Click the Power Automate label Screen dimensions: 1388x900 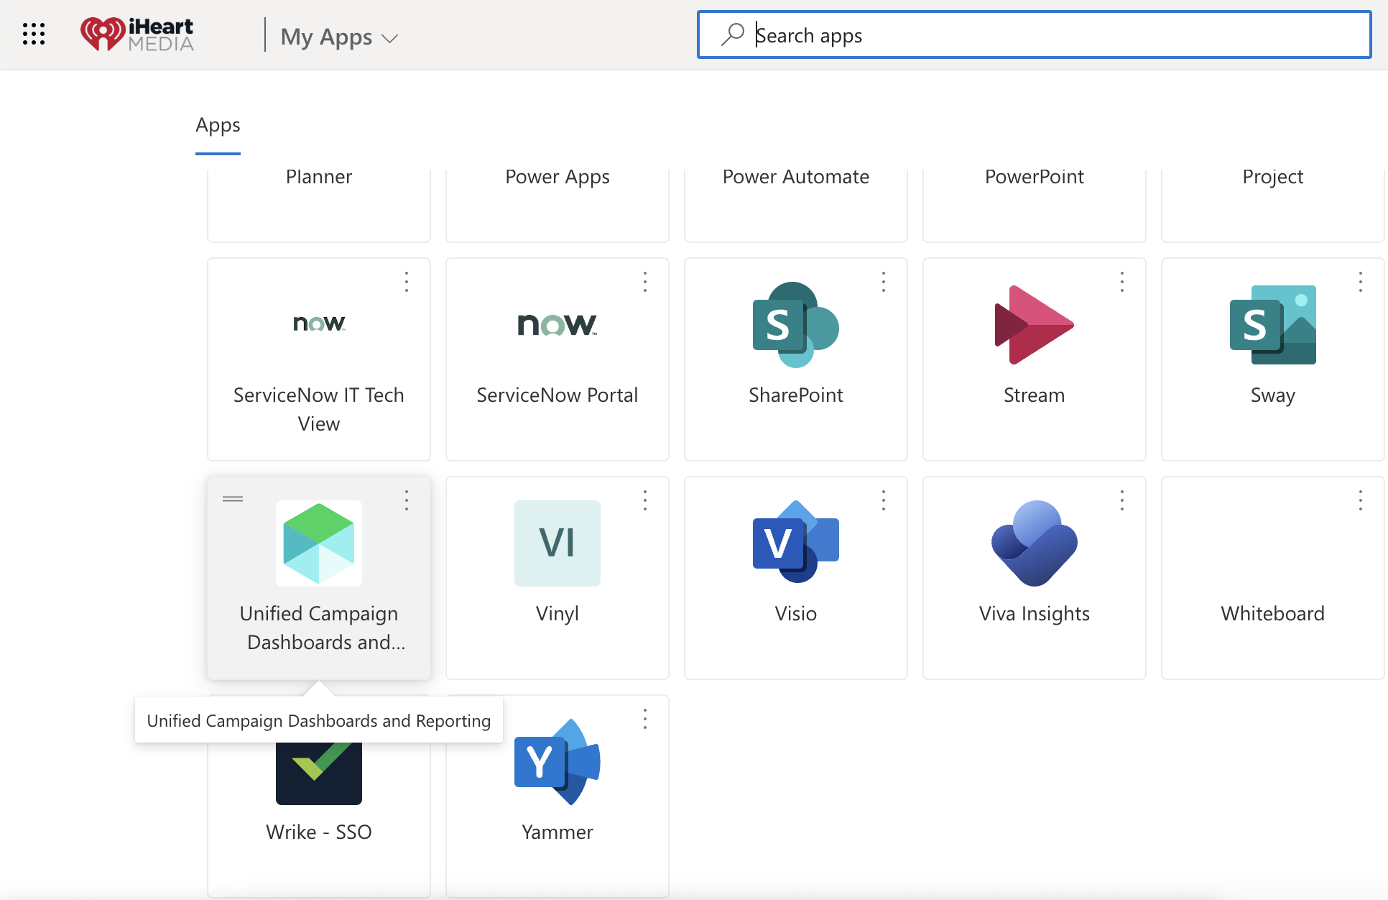coord(796,177)
